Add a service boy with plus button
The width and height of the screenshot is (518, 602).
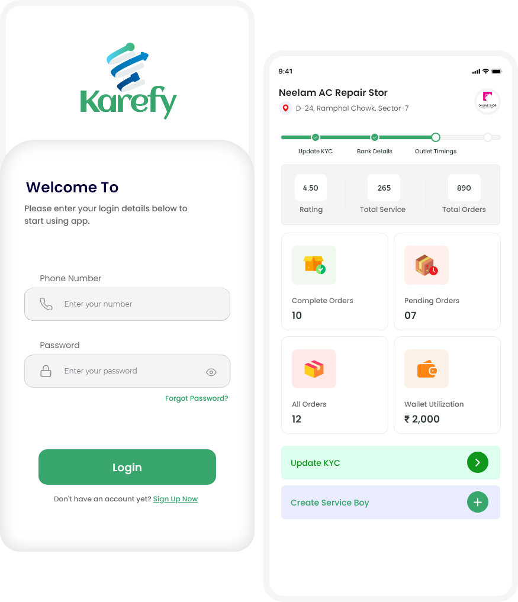click(478, 502)
